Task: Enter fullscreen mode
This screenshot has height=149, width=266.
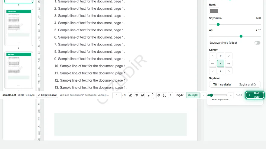Action: coord(164,95)
